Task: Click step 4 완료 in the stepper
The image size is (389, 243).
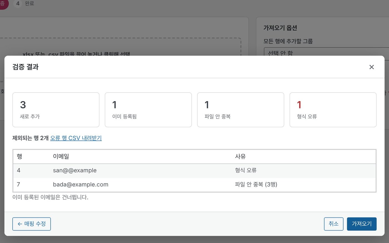Action: [x=24, y=4]
